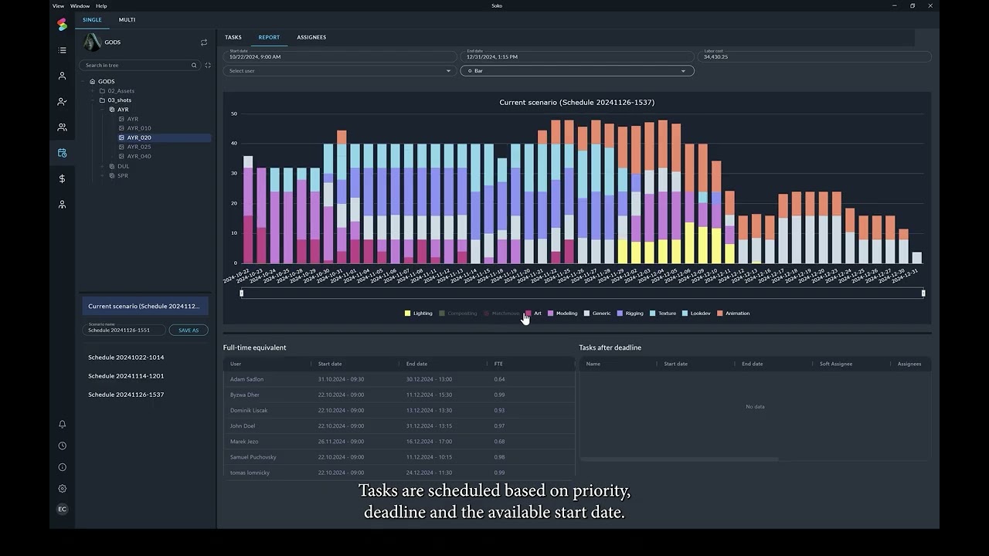Open the Window menu
This screenshot has height=556, width=989.
point(80,5)
